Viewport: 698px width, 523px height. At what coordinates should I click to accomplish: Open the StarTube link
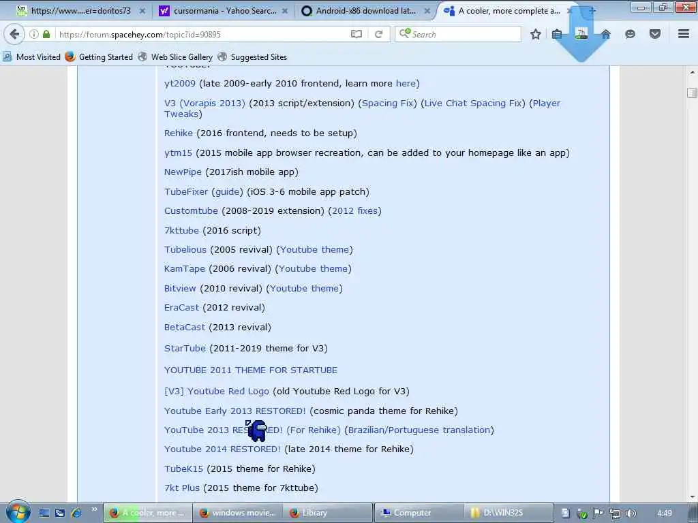[x=185, y=348]
